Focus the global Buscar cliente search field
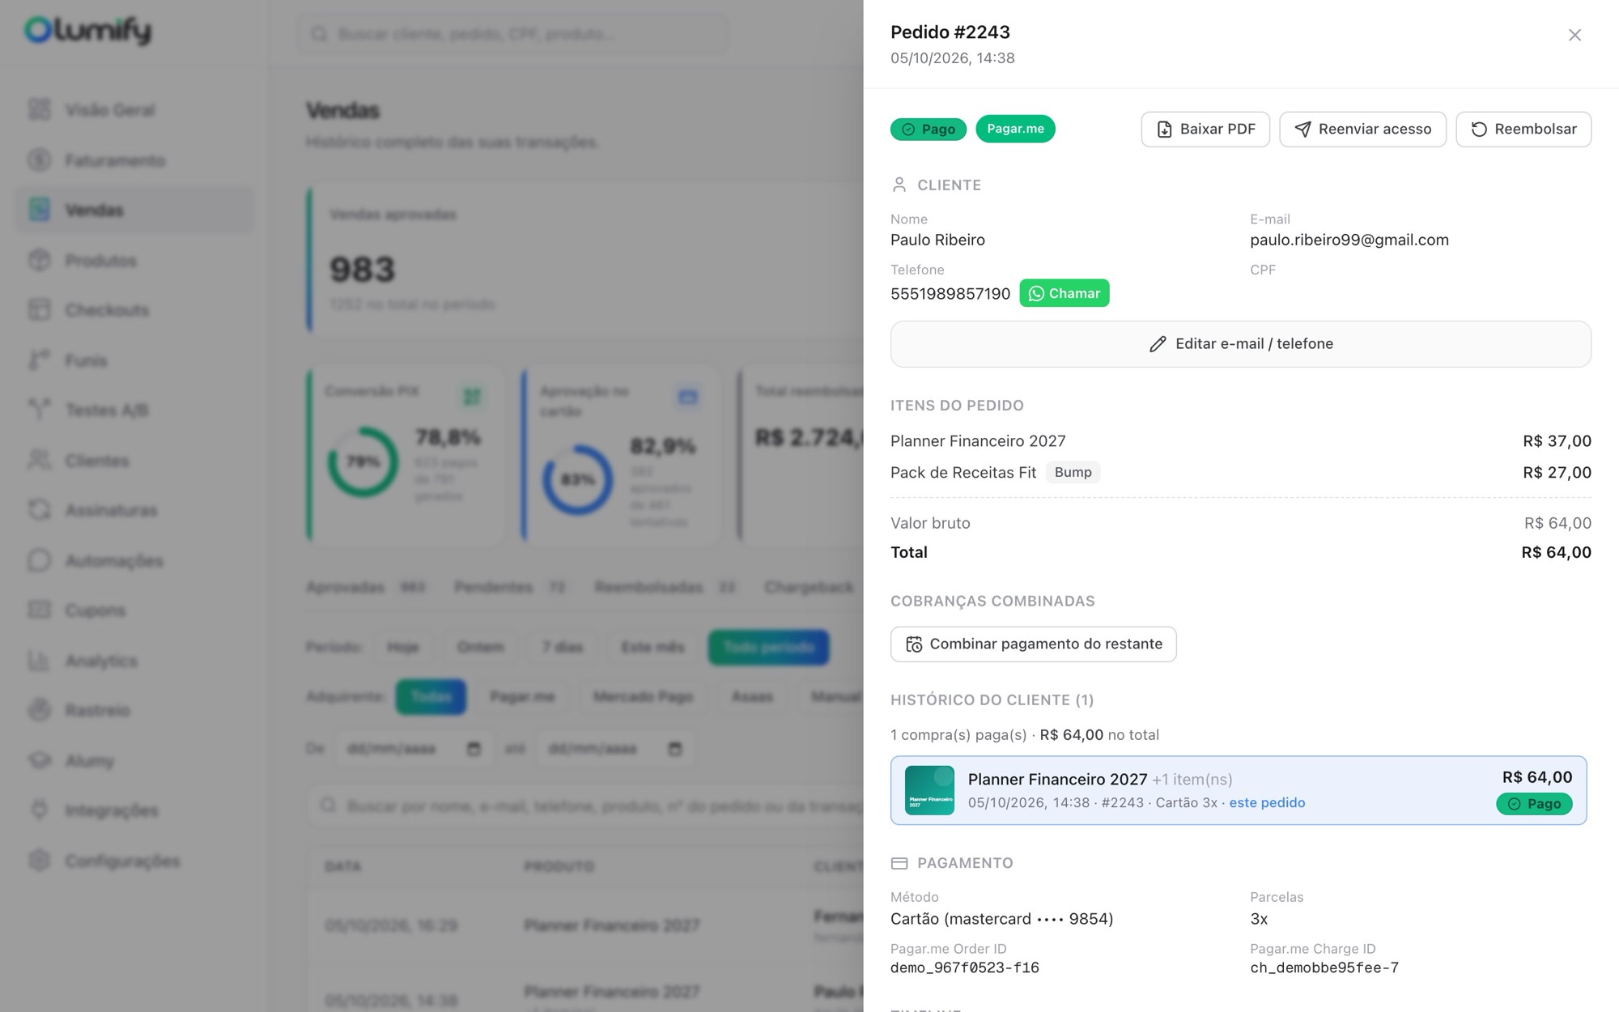Viewport: 1619px width, 1012px height. 512,34
